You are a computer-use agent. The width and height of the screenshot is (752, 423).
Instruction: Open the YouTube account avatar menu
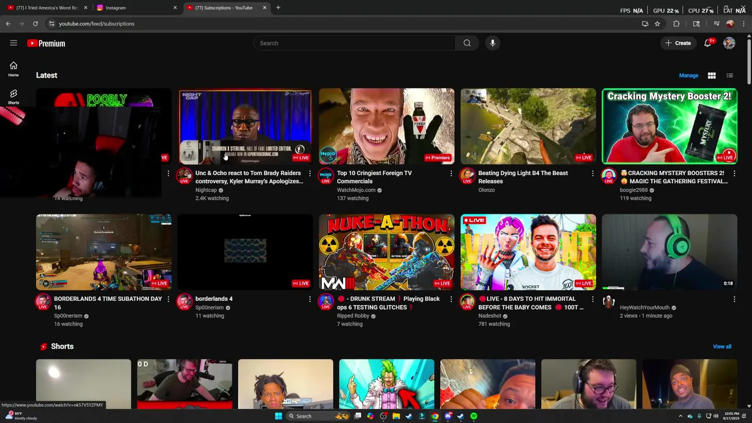(729, 43)
